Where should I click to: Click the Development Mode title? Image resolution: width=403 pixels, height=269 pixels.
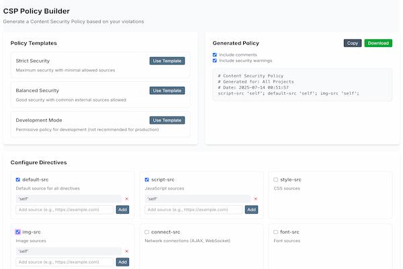[x=39, y=120]
